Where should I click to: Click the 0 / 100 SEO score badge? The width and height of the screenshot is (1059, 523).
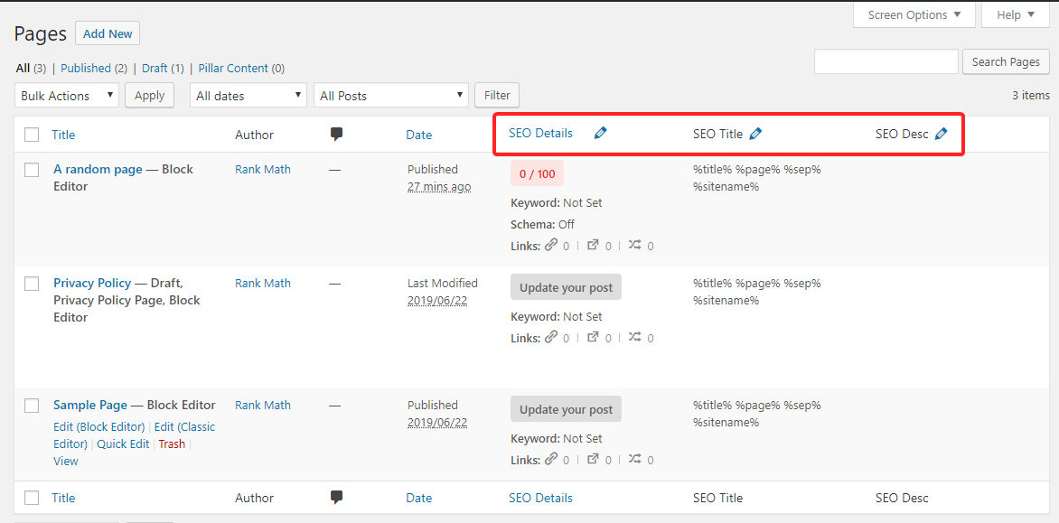[x=537, y=173]
